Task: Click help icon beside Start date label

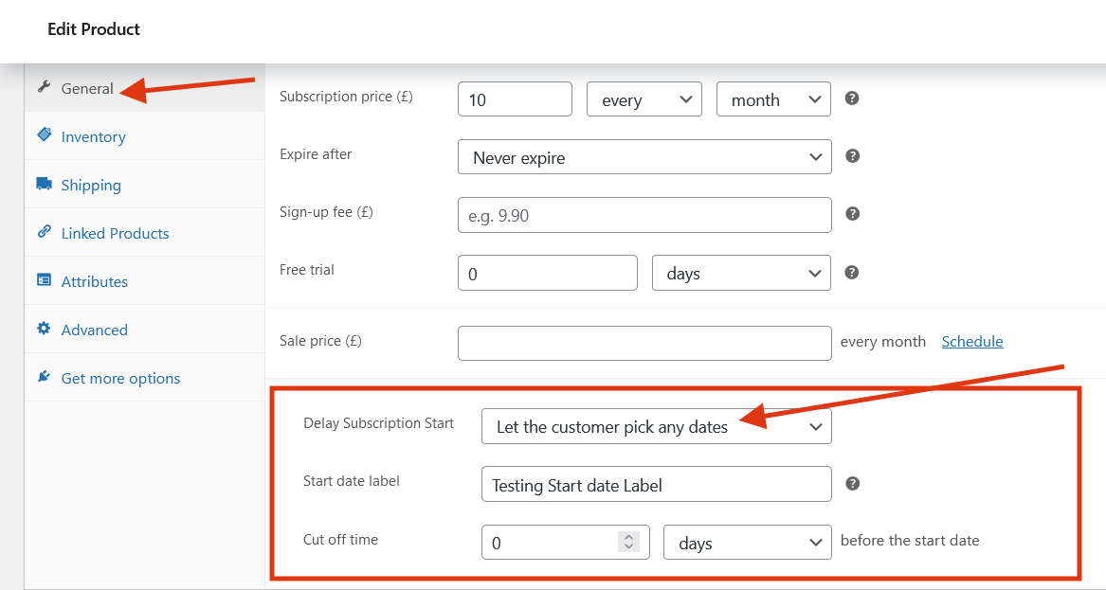Action: tap(851, 483)
